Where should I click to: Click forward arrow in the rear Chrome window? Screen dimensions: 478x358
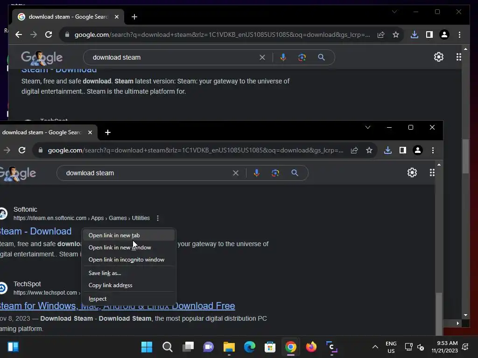click(34, 34)
